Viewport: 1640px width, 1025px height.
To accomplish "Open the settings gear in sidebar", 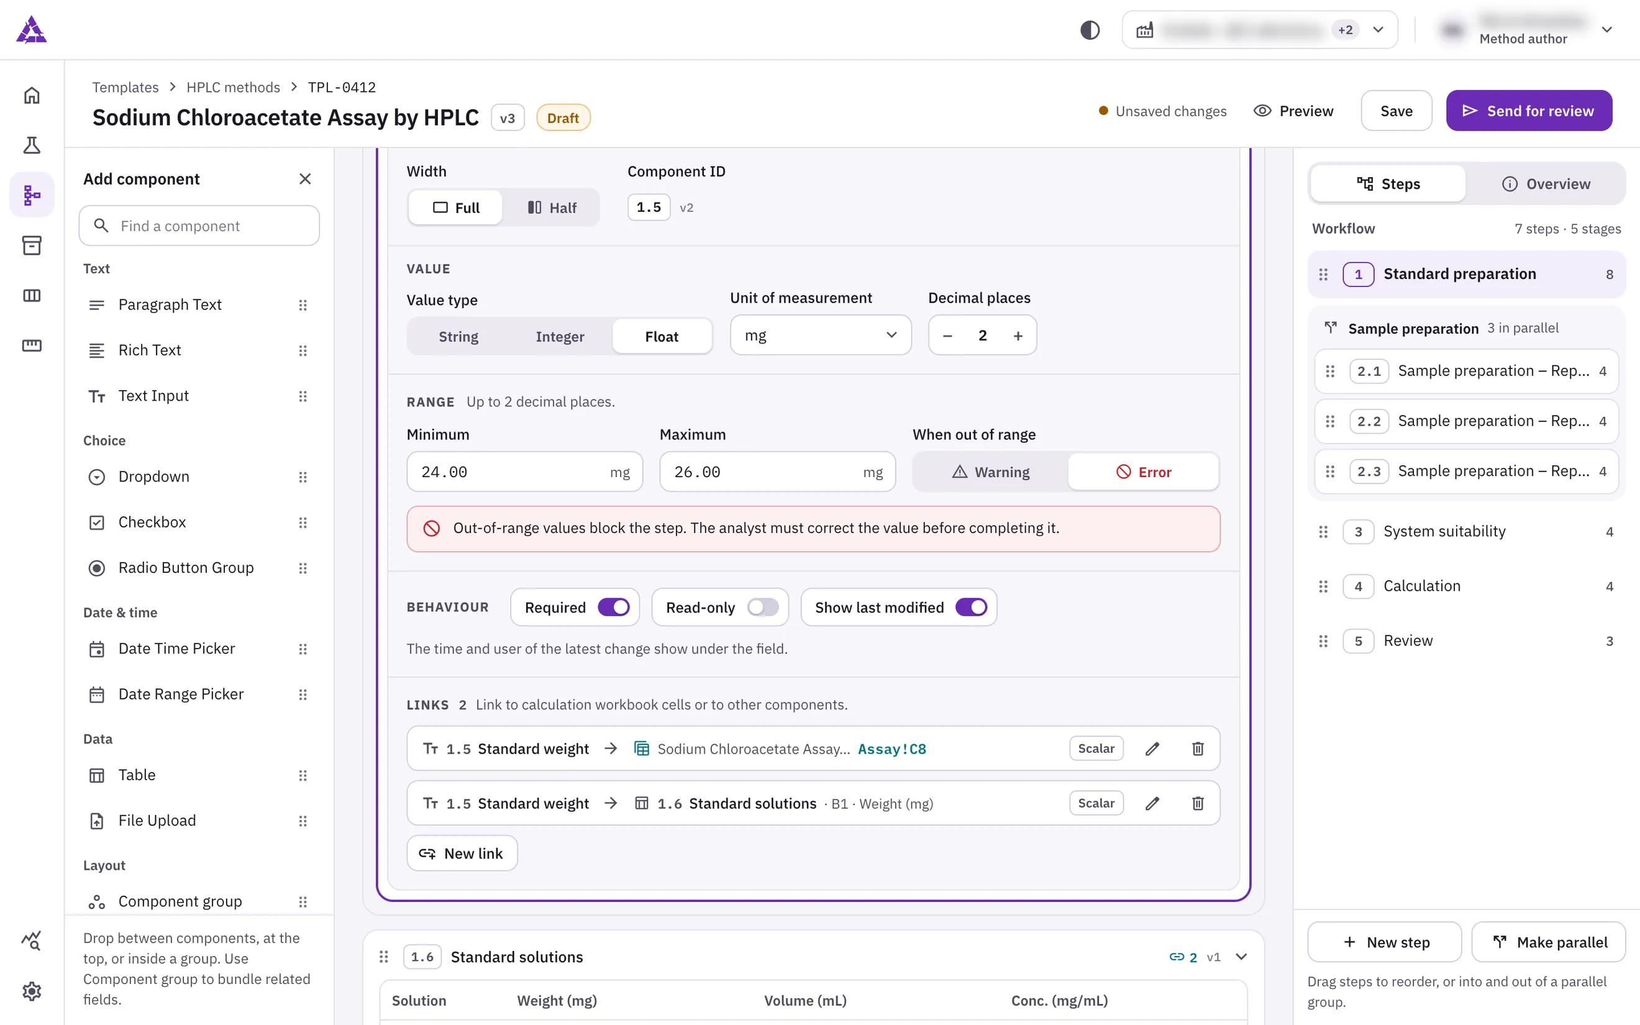I will pos(32,991).
